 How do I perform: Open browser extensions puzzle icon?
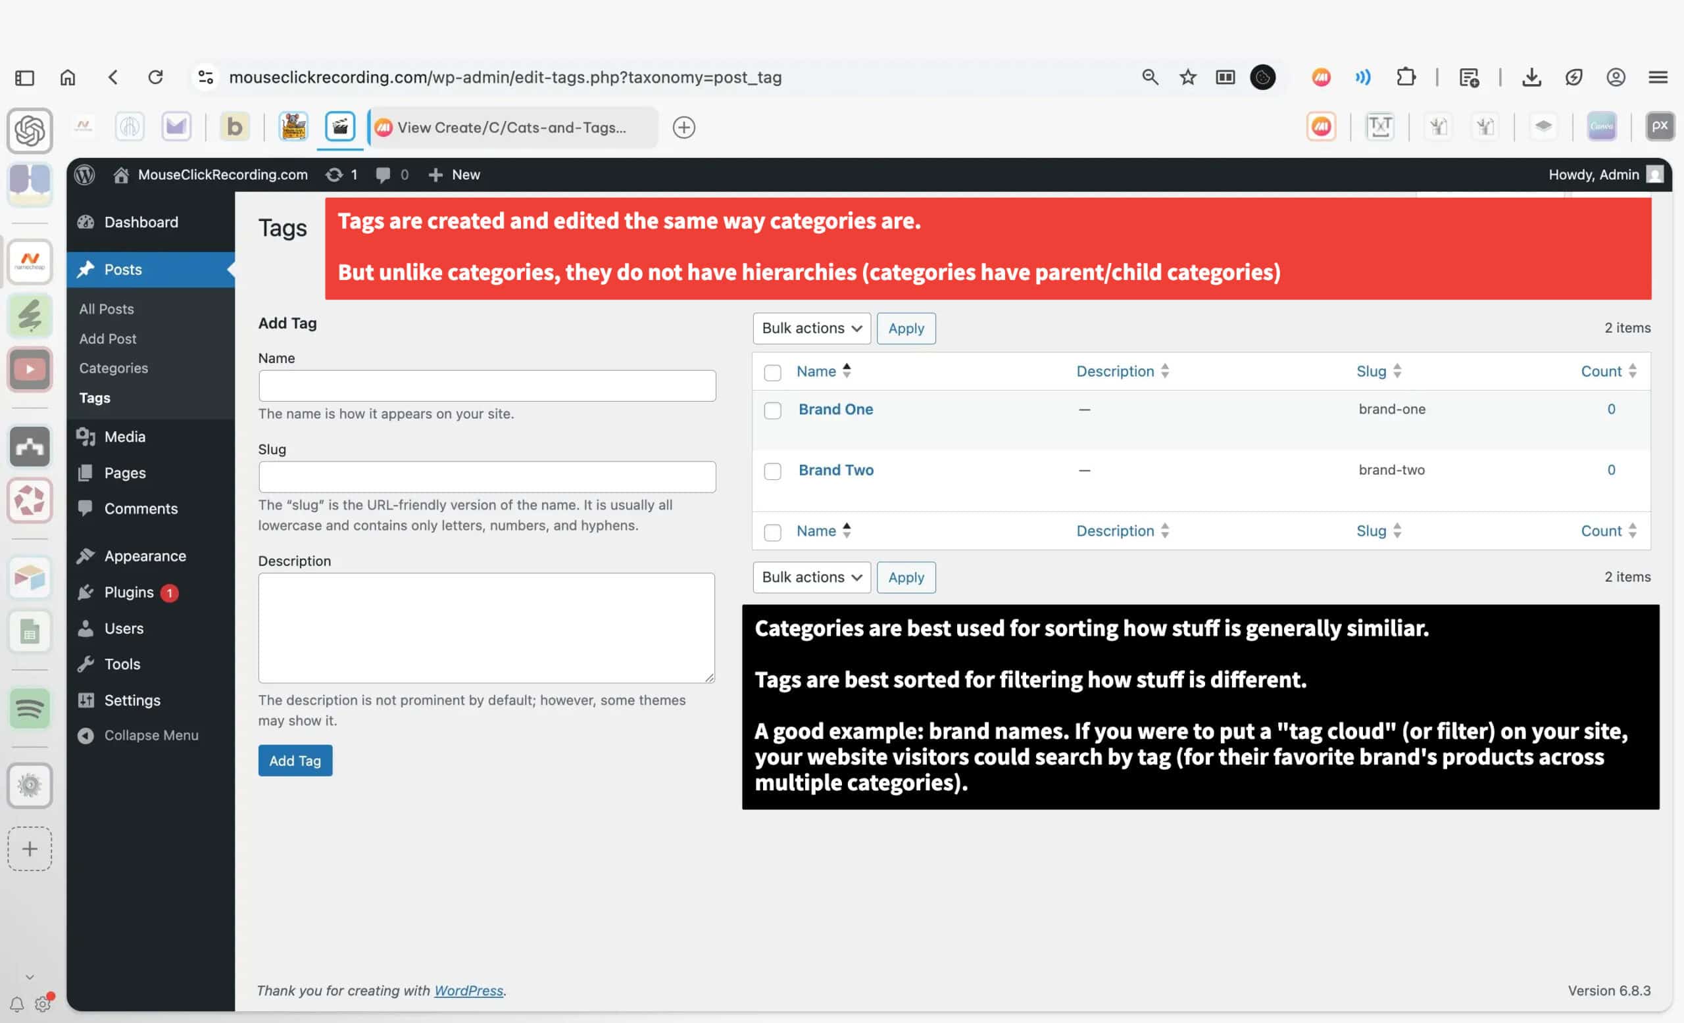pos(1405,77)
